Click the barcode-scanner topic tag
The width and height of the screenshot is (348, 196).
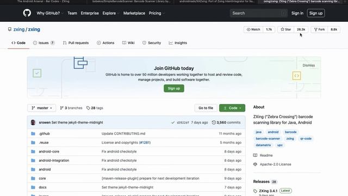pyautogui.click(x=268, y=138)
